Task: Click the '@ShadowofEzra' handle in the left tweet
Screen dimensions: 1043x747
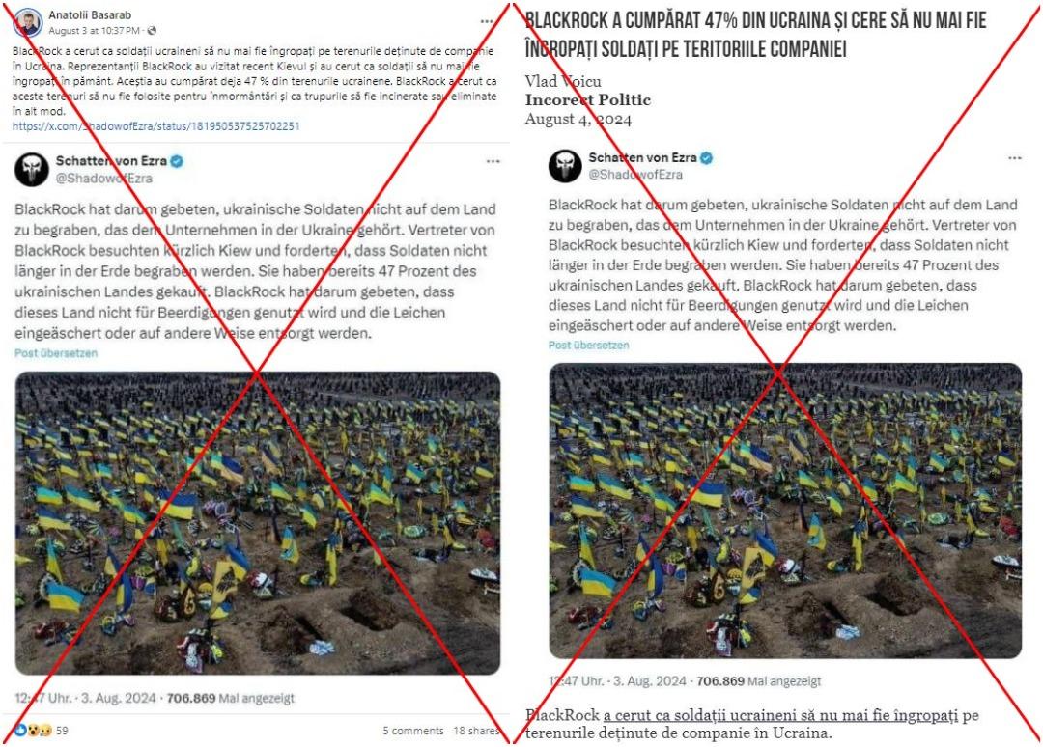Action: 103,179
